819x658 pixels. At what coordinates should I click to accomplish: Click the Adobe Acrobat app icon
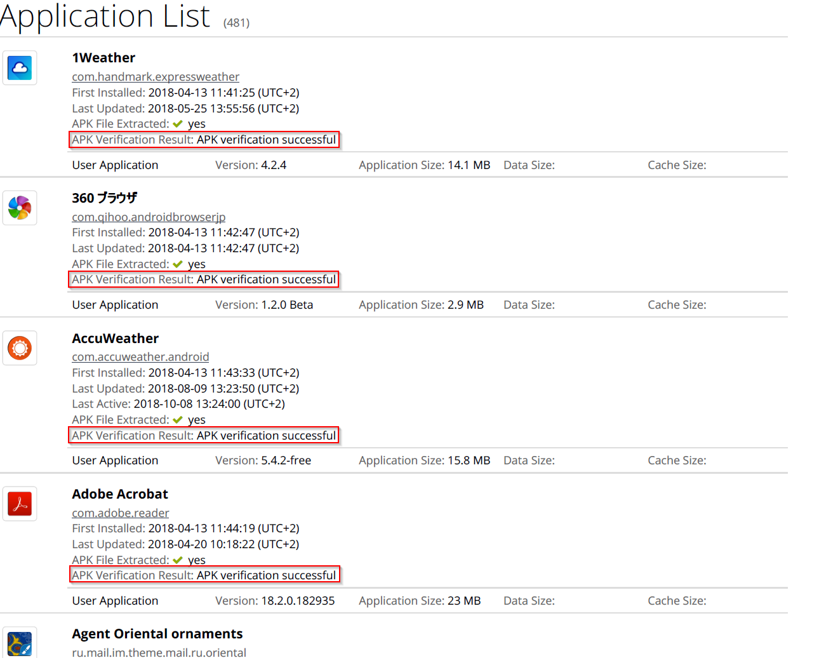(x=20, y=504)
